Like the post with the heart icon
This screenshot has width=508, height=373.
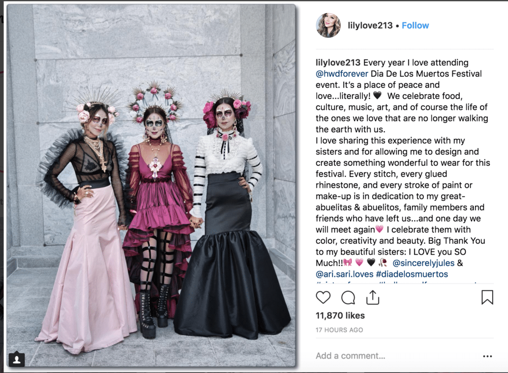pyautogui.click(x=323, y=297)
